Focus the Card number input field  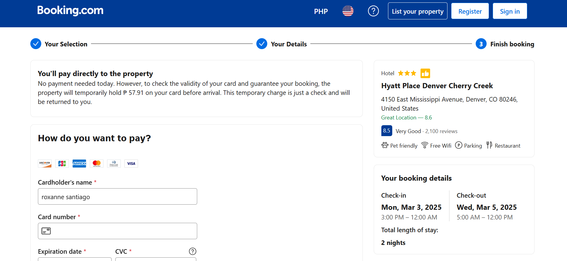coord(117,231)
